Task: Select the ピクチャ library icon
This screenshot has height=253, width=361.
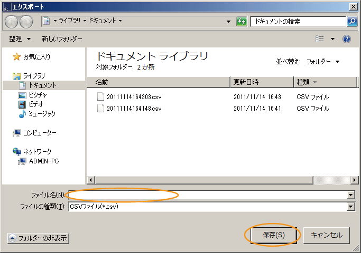Action: [22, 95]
